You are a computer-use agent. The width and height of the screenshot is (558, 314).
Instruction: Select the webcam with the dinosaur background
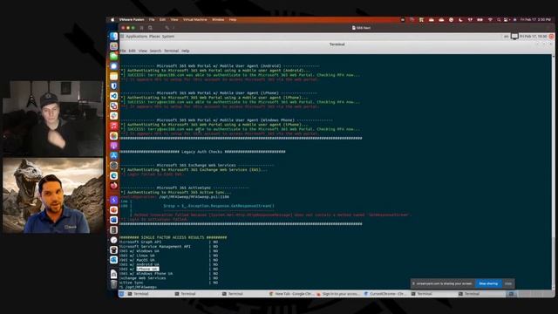pyautogui.click(x=52, y=195)
